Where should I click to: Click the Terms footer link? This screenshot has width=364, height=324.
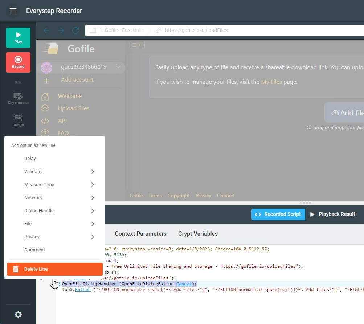(x=155, y=196)
